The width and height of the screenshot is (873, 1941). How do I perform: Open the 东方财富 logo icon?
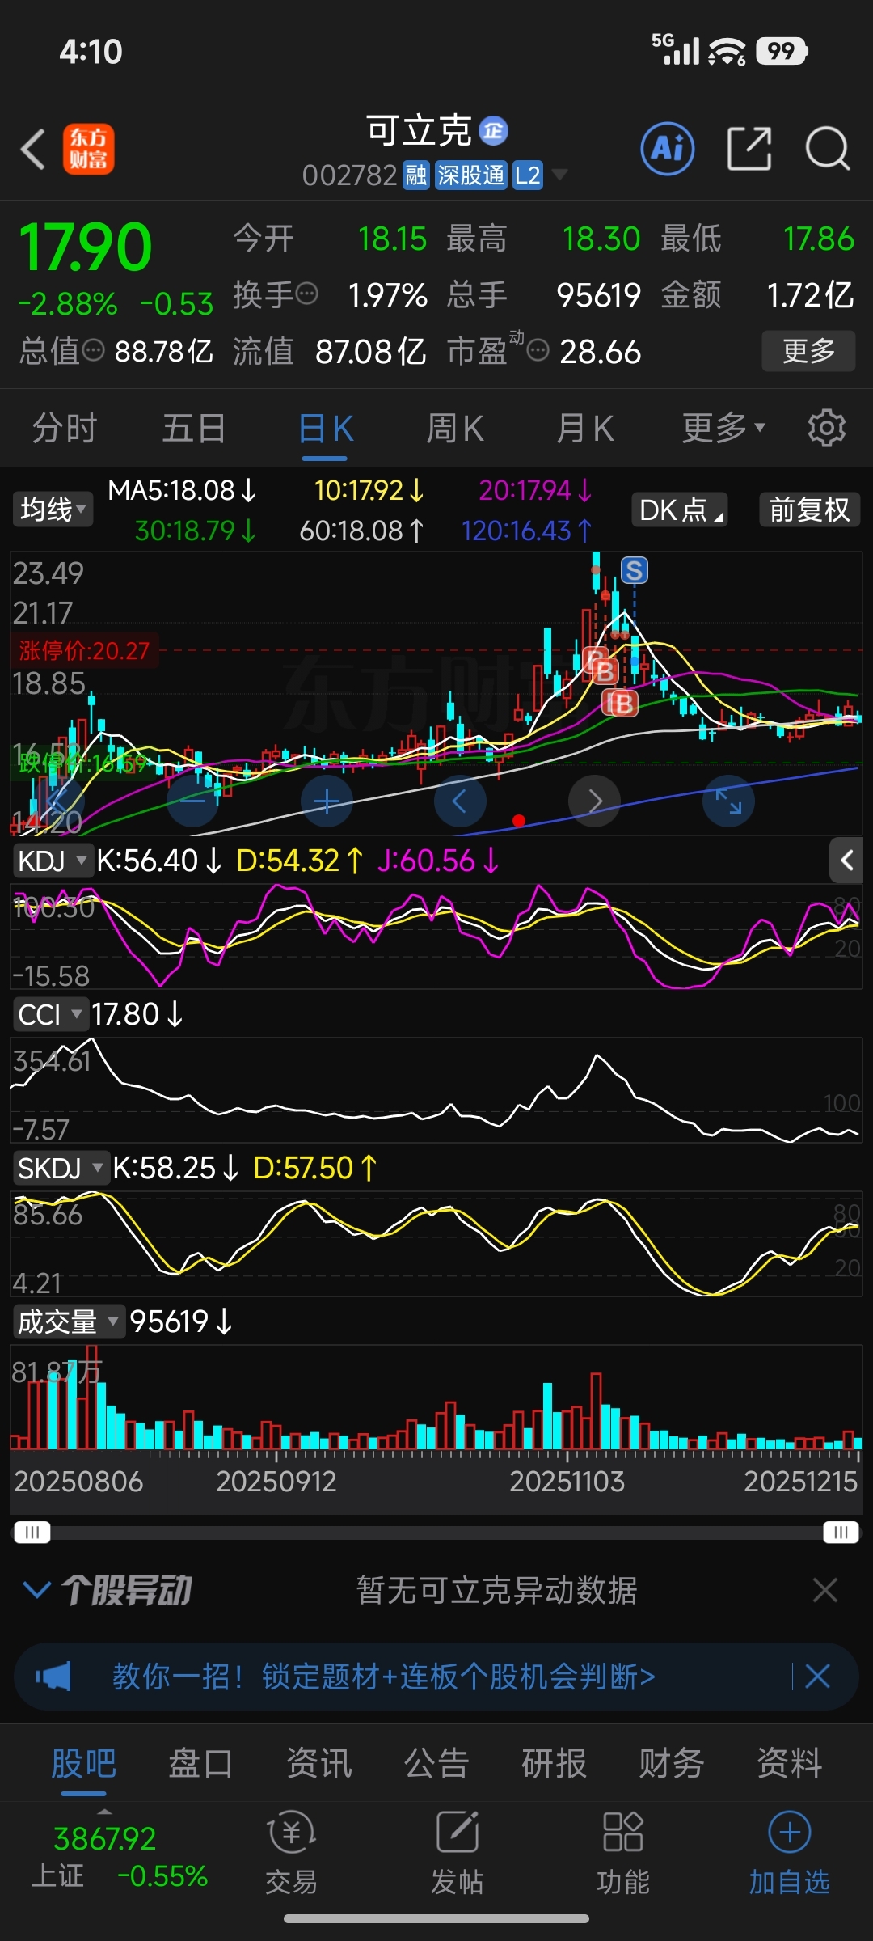89,150
